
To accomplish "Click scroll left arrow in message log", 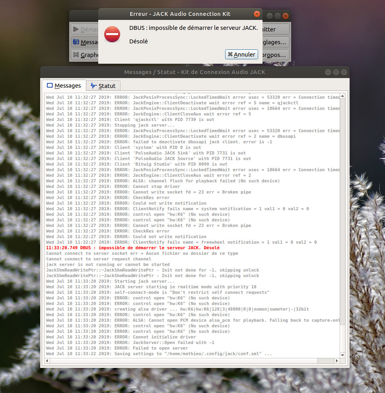I will coord(47,361).
